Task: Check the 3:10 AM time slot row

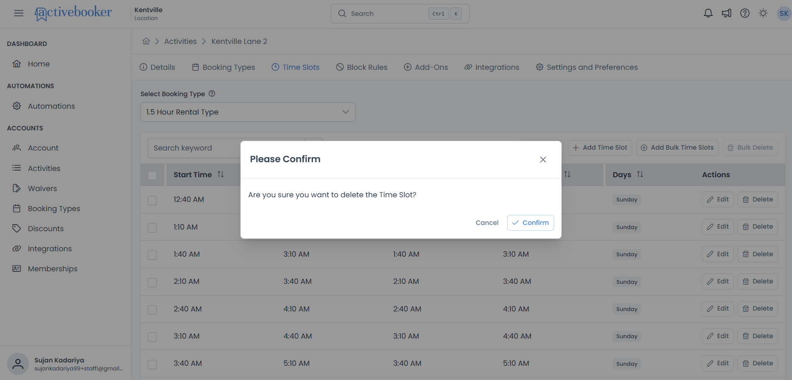Action: pyautogui.click(x=152, y=337)
